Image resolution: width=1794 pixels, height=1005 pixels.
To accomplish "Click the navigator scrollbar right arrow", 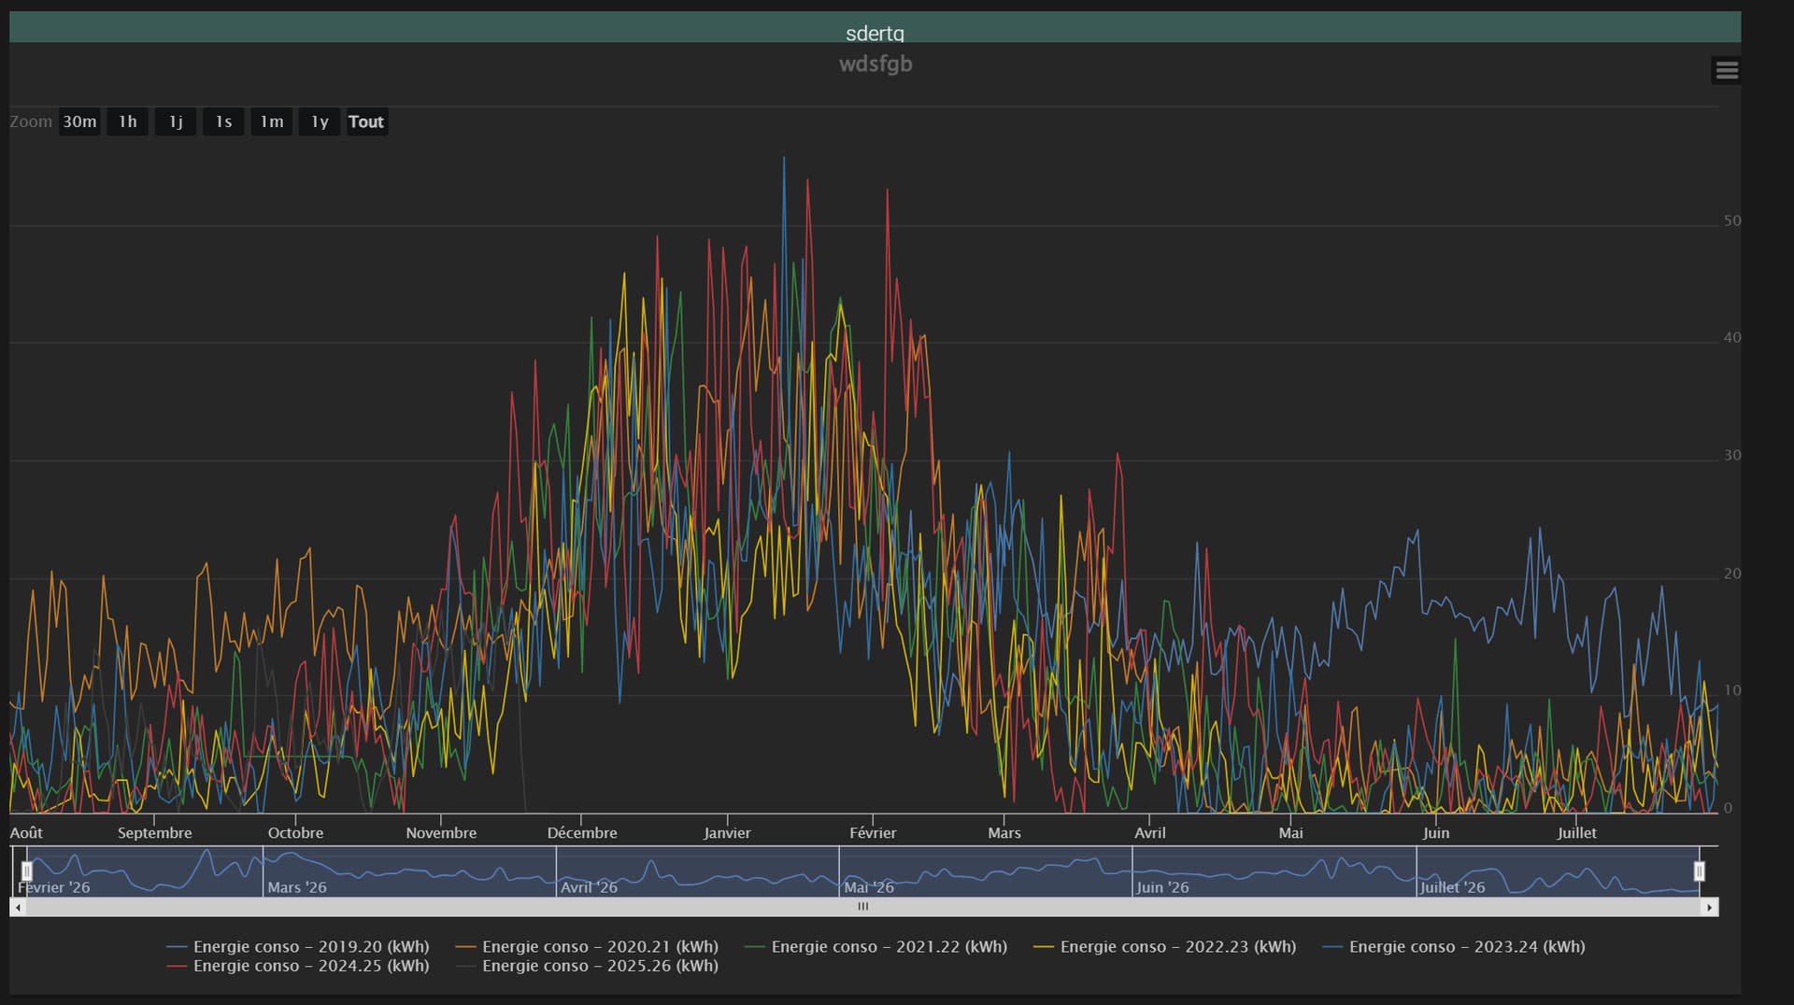I will 1709,907.
